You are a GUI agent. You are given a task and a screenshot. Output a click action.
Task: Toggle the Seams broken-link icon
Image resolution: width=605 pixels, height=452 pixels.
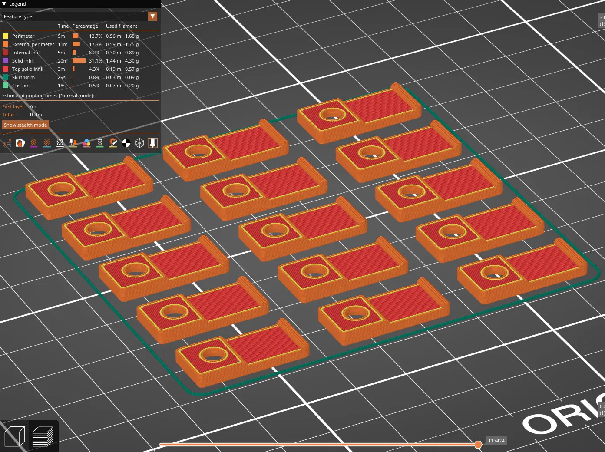point(60,143)
